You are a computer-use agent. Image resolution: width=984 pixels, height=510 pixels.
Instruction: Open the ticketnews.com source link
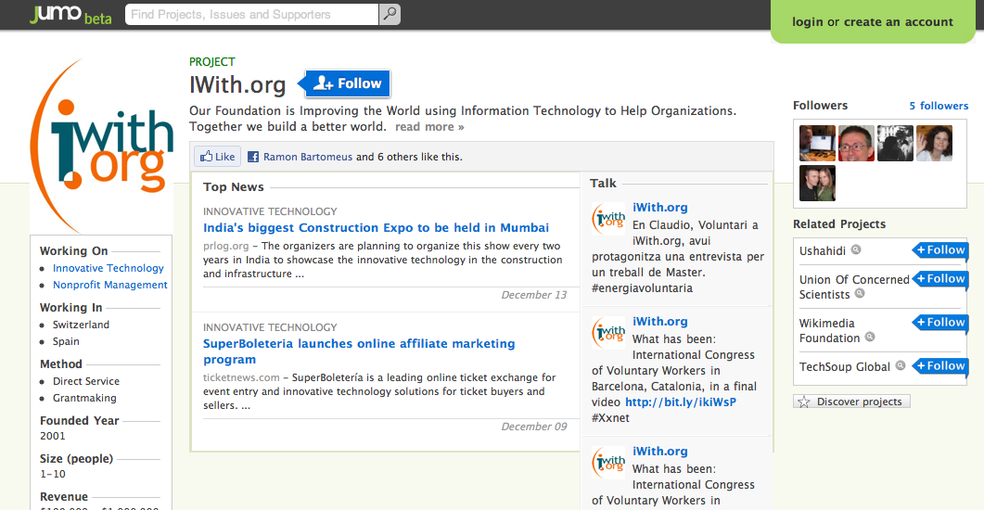[x=241, y=377]
